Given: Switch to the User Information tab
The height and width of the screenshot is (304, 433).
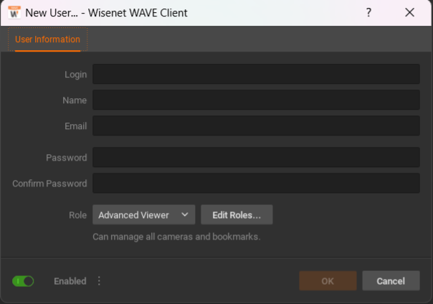Looking at the screenshot, I should (x=47, y=39).
